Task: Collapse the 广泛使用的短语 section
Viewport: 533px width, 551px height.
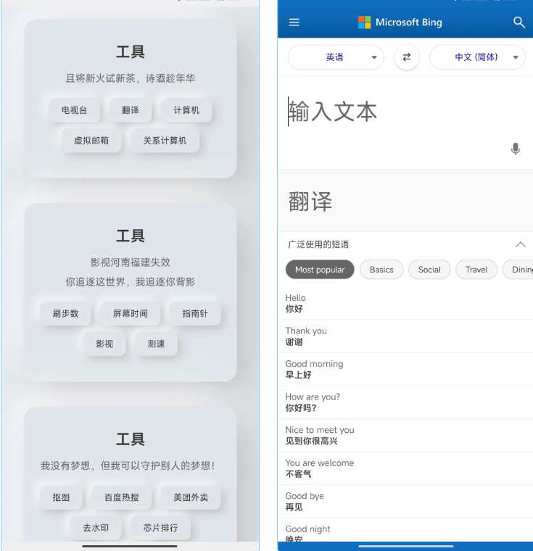Action: click(520, 244)
